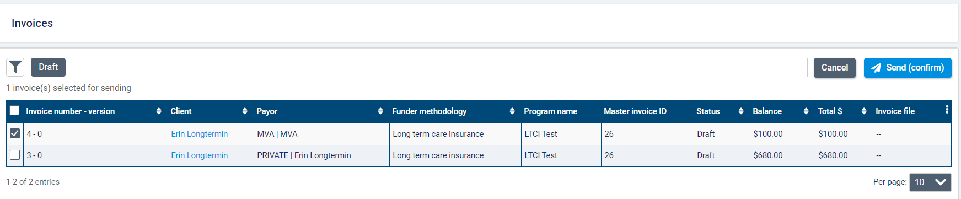This screenshot has height=199, width=961.
Task: Open Erin Longtermin link in second row
Action: [199, 155]
